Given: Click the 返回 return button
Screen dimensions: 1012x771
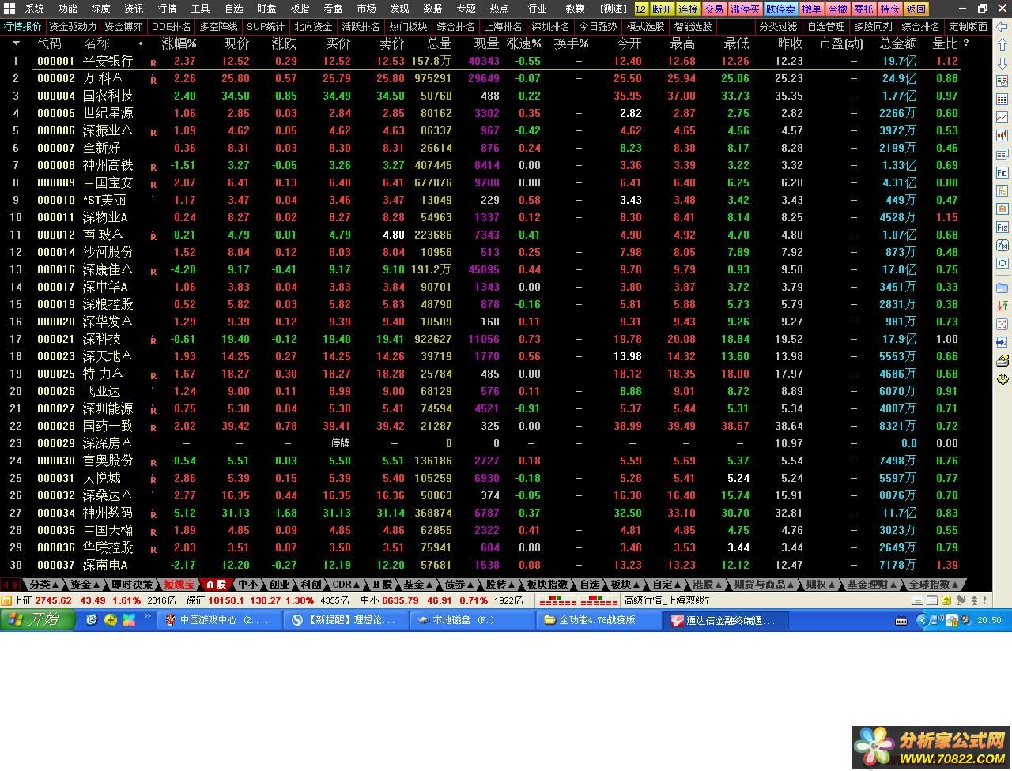Looking at the screenshot, I should [x=916, y=9].
